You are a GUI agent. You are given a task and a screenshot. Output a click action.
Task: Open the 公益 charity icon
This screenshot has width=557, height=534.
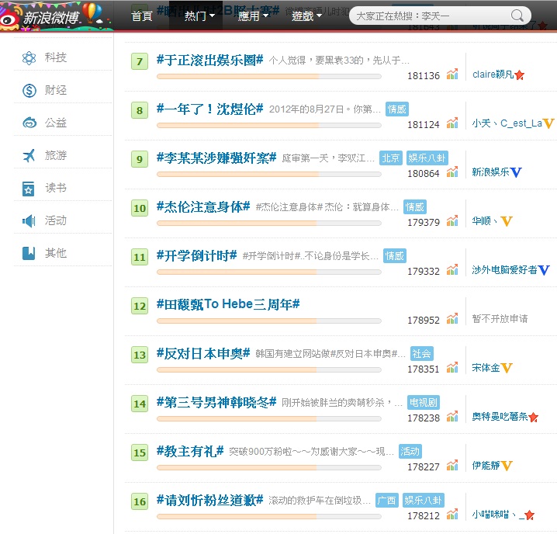pos(29,123)
